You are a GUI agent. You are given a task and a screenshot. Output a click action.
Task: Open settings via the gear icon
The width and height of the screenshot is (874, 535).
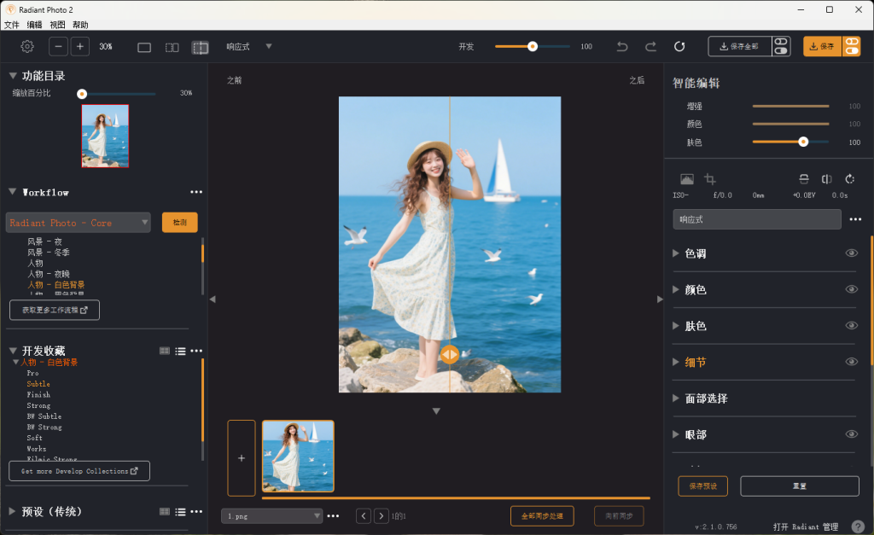point(27,47)
